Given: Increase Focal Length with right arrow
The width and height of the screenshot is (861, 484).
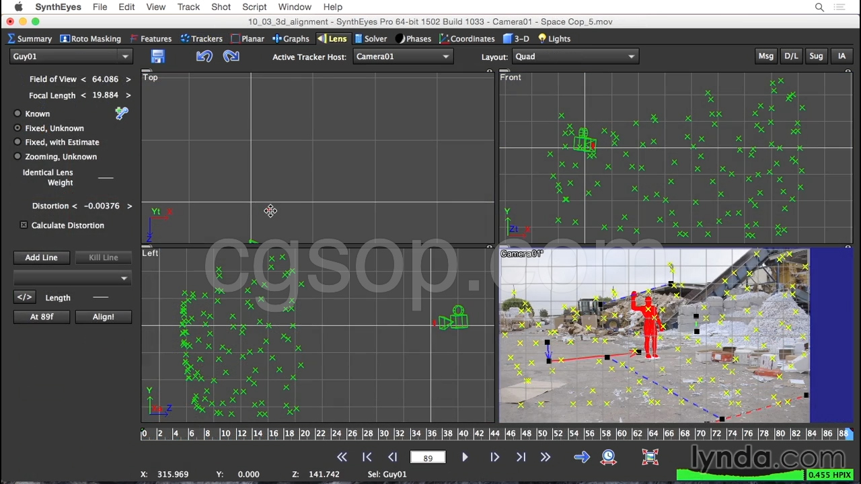Looking at the screenshot, I should [128, 95].
